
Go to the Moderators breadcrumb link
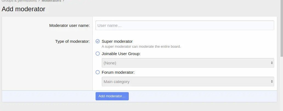(x=51, y=1)
